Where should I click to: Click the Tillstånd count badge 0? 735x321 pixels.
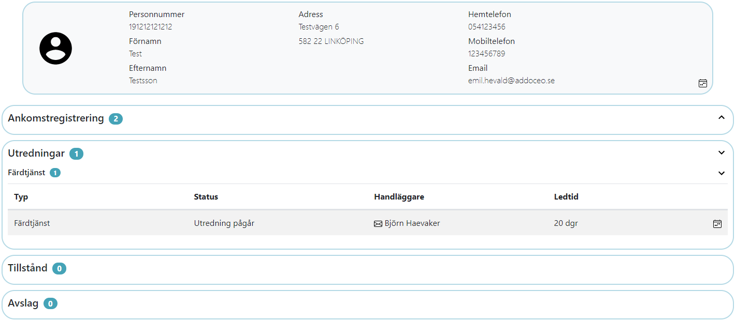point(59,269)
